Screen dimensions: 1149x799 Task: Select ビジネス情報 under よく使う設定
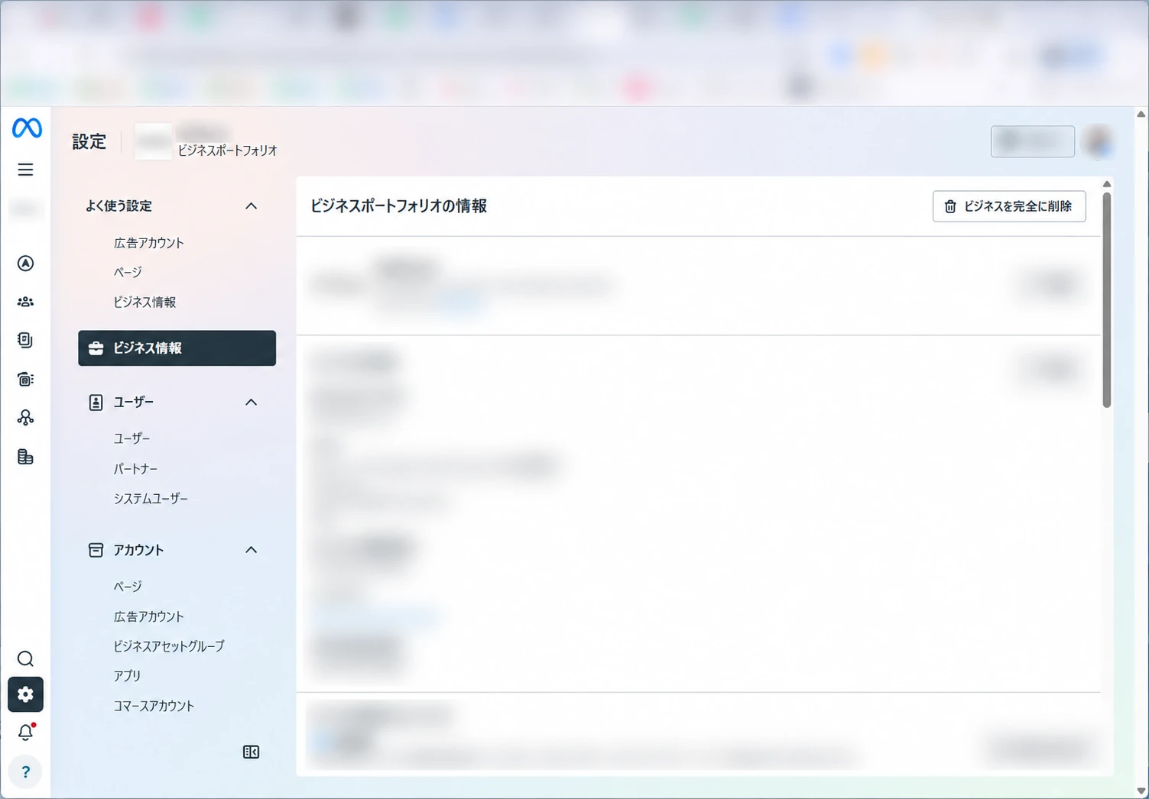pos(144,302)
